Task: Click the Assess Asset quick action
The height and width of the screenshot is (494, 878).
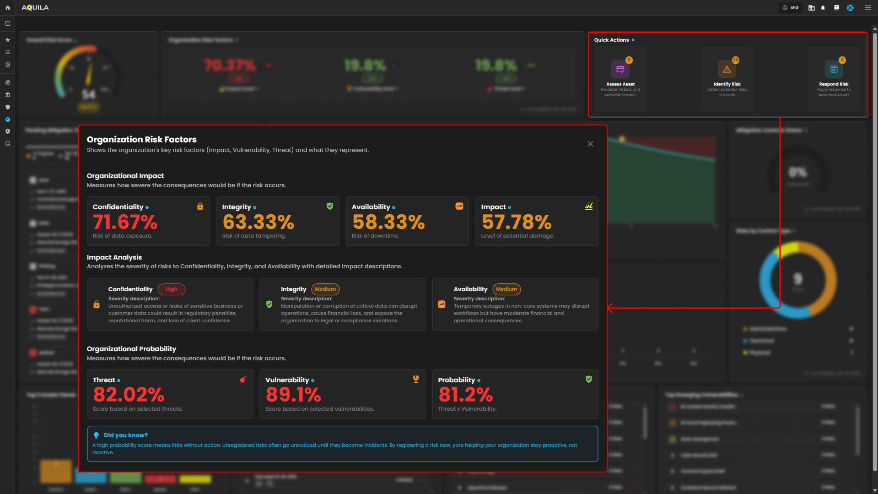Action: (x=620, y=78)
